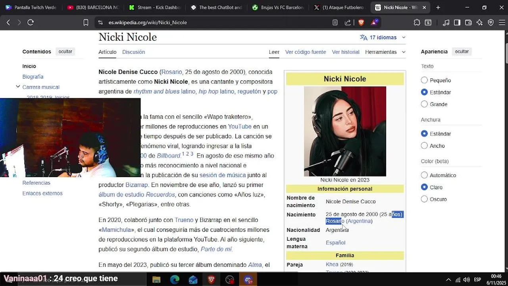Open reader mode icon in address bar
This screenshot has width=508, height=286.
point(335,23)
